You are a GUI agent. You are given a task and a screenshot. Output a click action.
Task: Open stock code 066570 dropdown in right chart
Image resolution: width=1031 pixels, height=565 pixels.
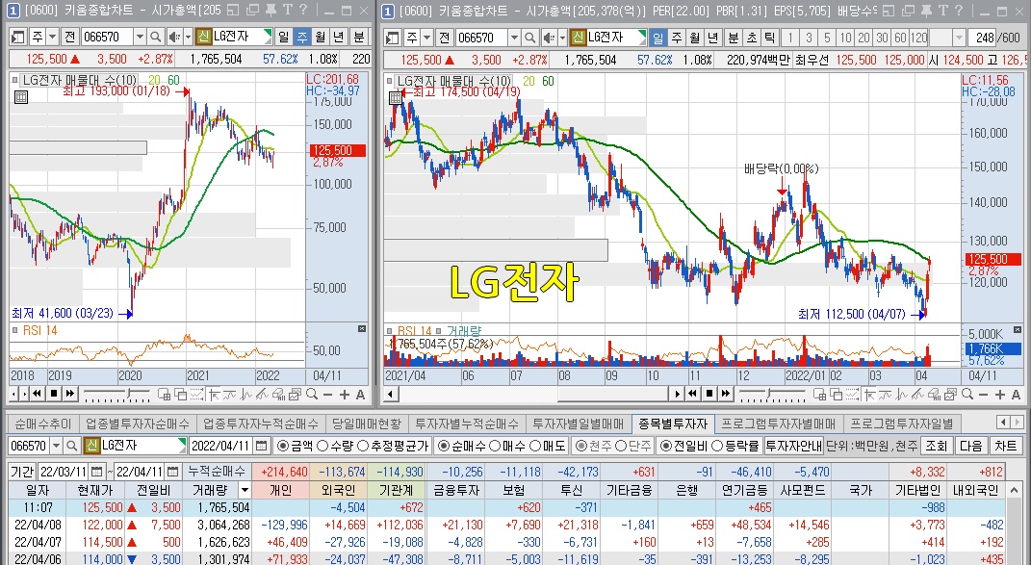(514, 38)
